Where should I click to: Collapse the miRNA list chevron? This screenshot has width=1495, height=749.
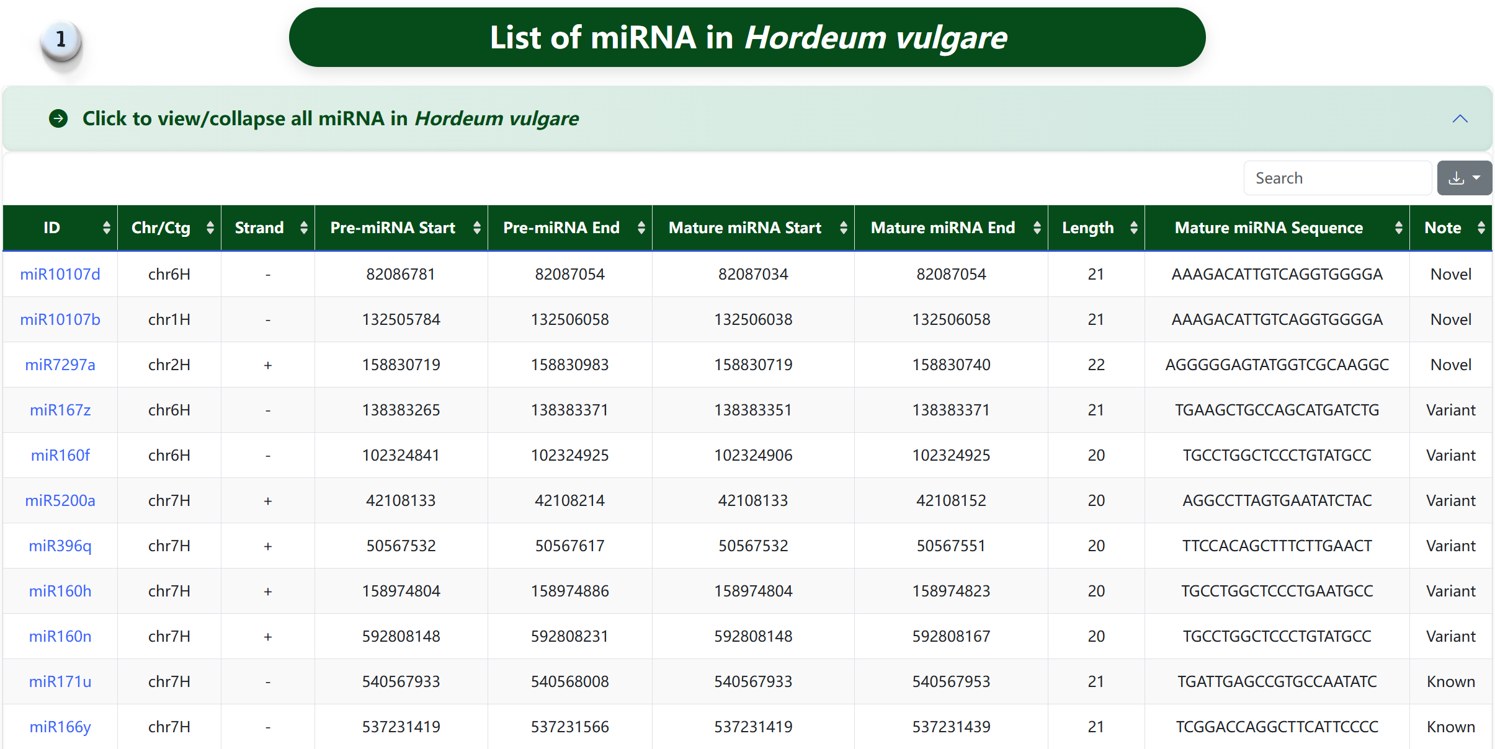[x=1460, y=118]
